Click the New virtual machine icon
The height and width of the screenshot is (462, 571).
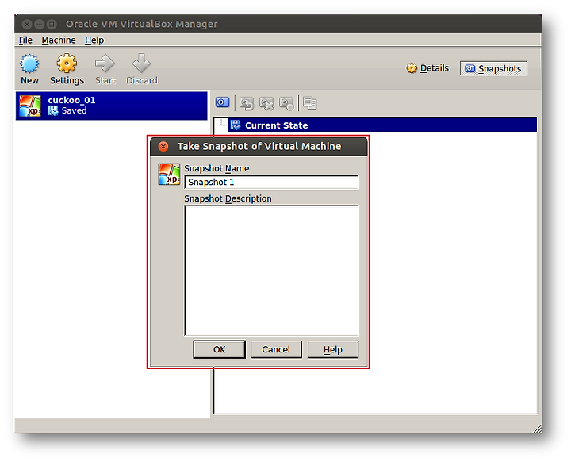tap(29, 64)
